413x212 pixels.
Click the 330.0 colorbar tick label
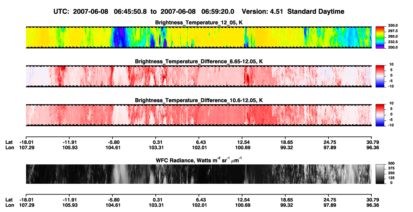coord(393,26)
